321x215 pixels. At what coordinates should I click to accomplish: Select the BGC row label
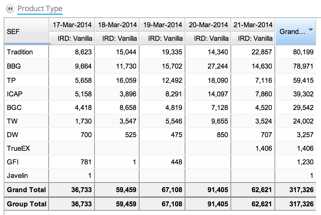(14, 107)
